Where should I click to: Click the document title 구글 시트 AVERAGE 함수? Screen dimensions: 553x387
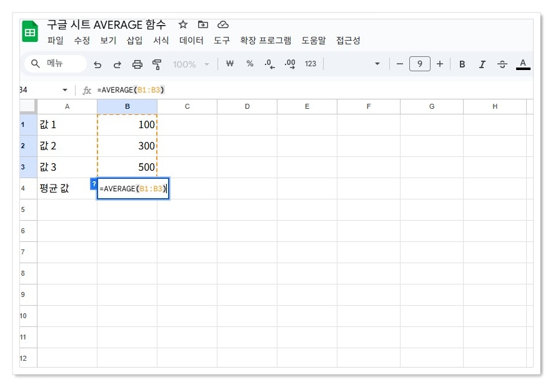tap(106, 24)
